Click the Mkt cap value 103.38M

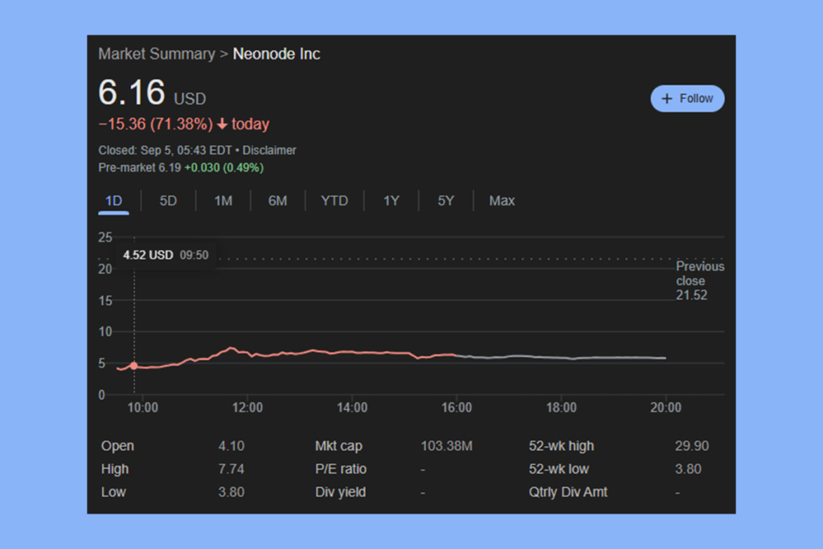tap(447, 445)
